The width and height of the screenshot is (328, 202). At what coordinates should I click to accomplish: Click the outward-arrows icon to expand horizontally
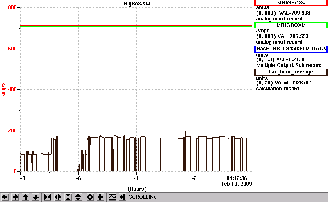click(58, 197)
